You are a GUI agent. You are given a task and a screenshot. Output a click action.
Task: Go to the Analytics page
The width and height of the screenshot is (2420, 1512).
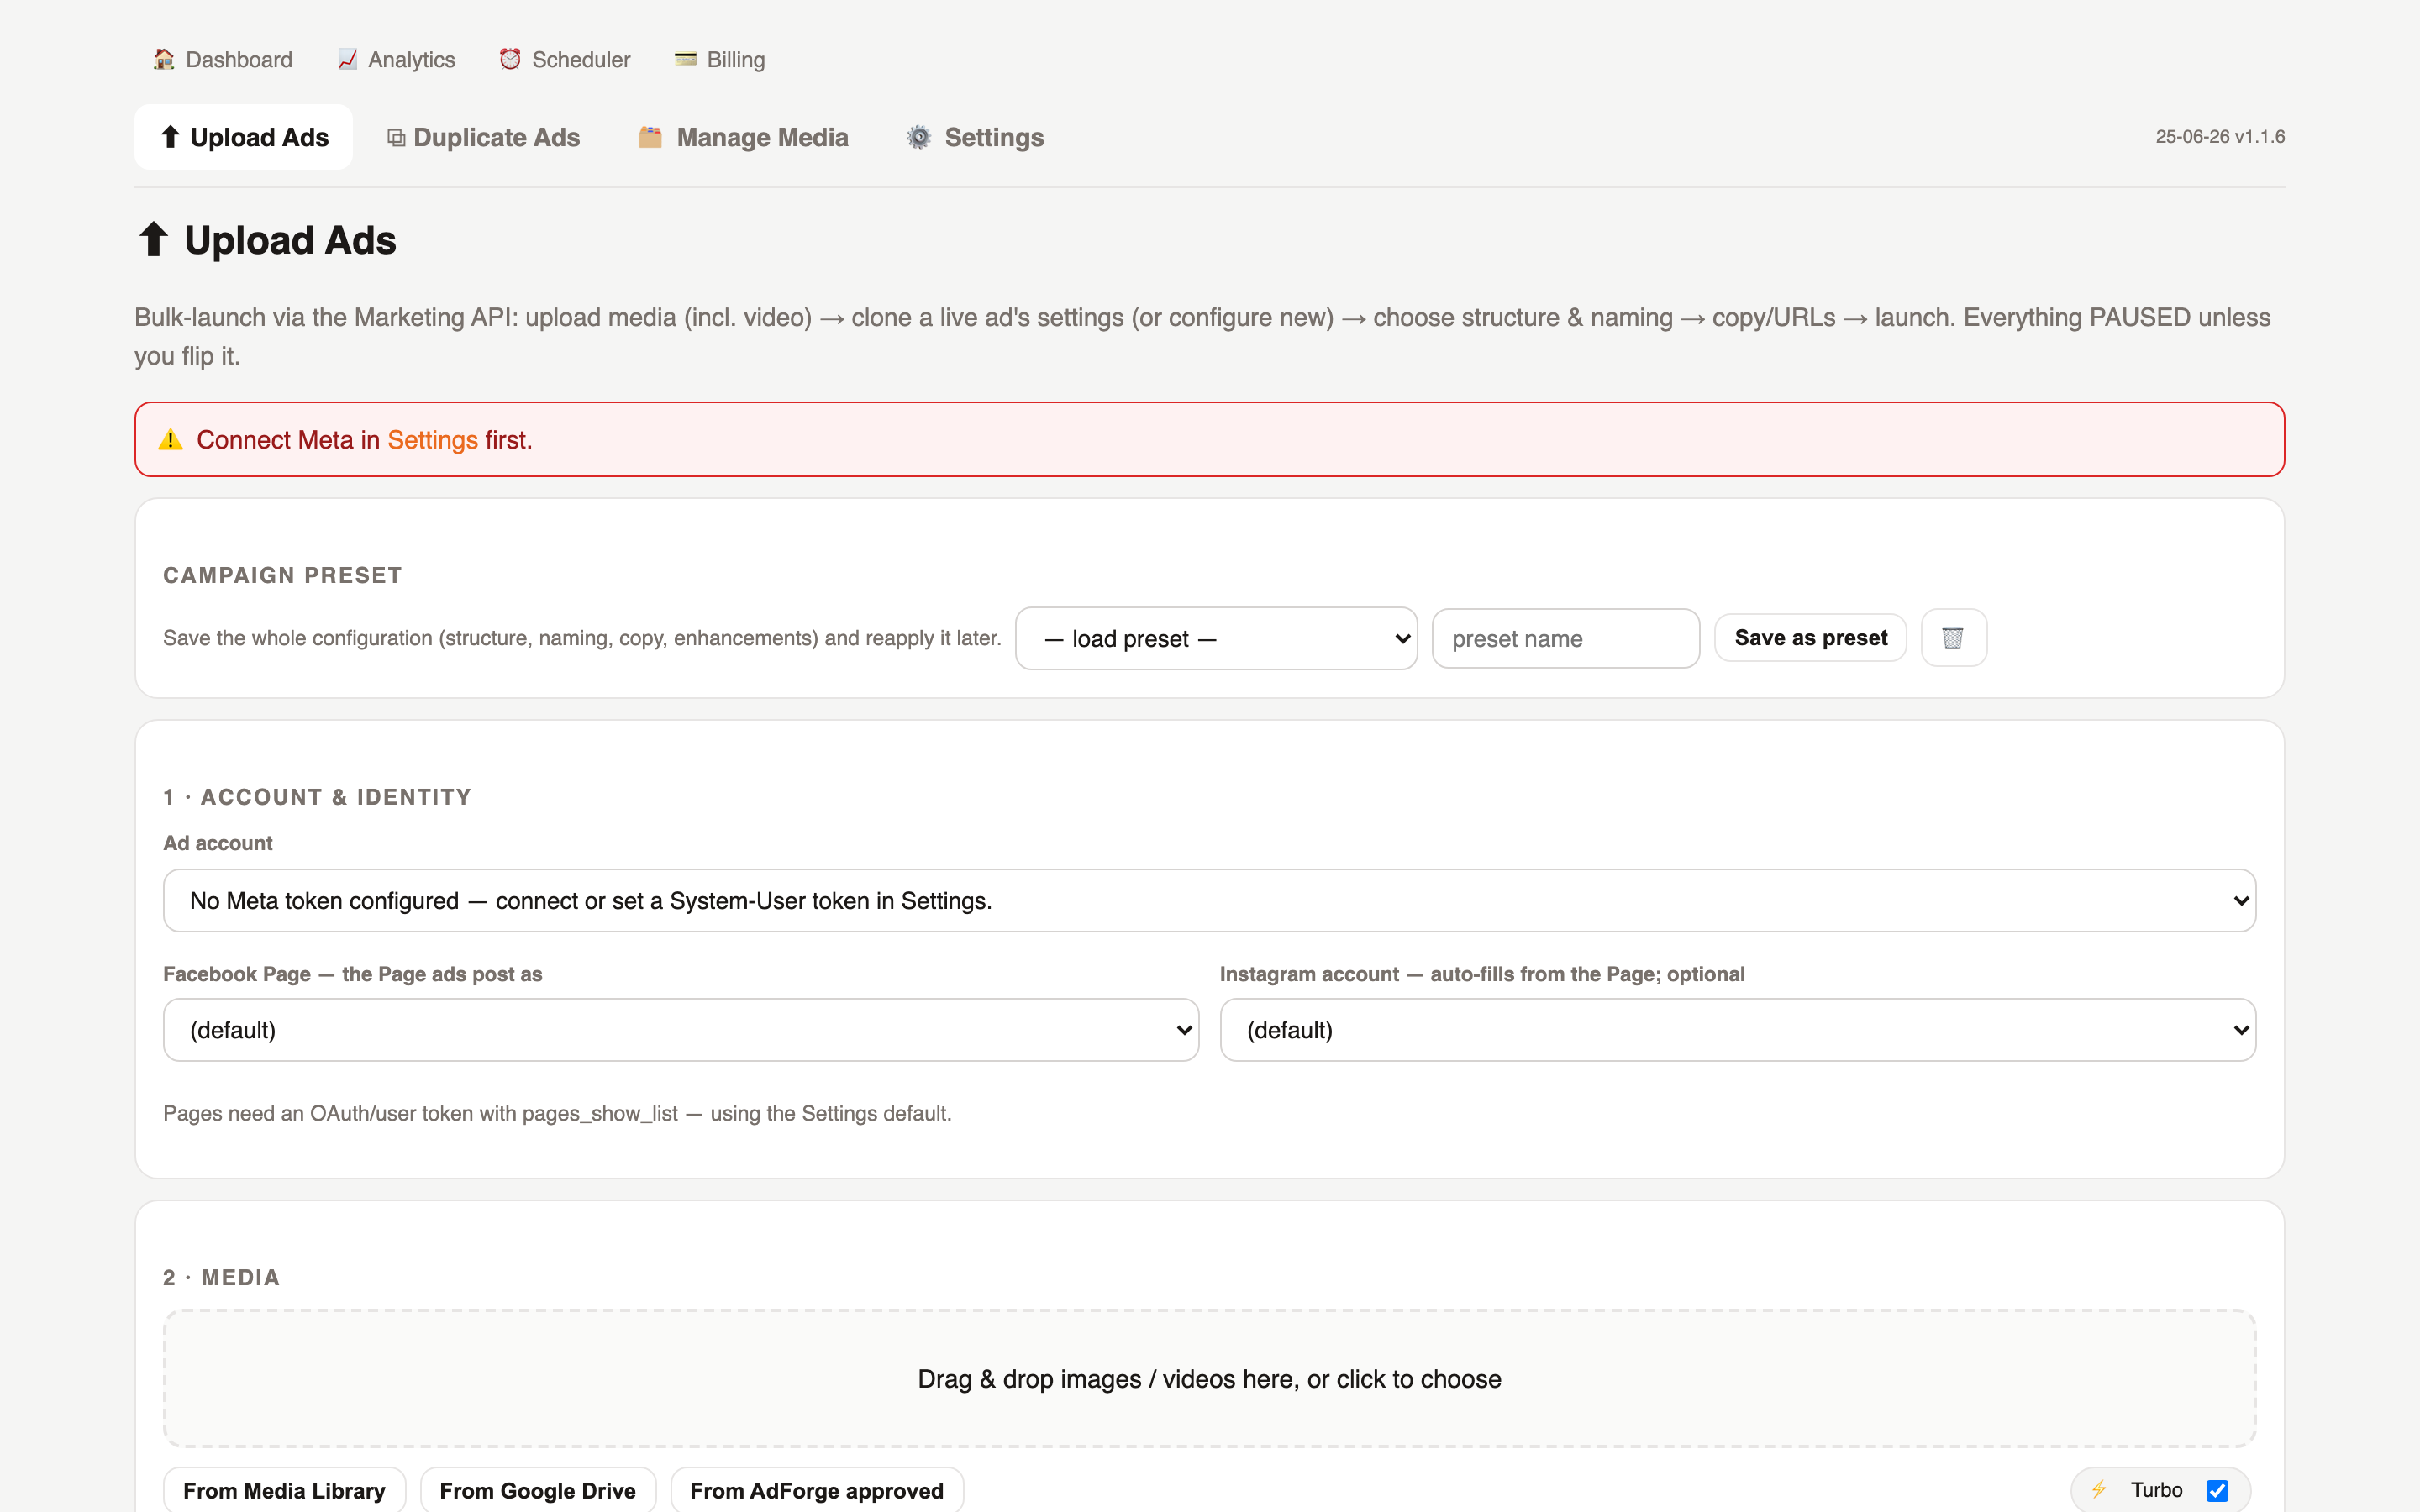coord(396,59)
